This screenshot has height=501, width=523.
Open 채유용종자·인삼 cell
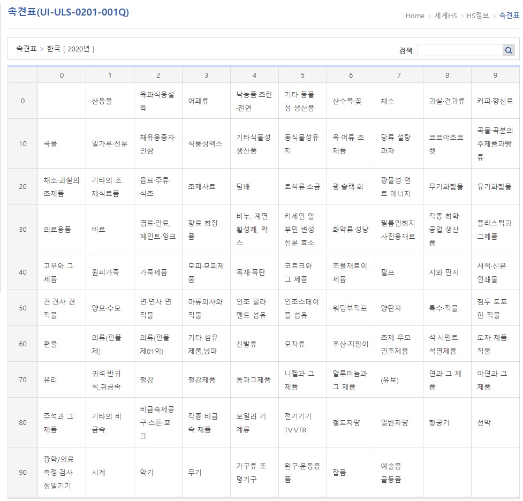(x=157, y=144)
